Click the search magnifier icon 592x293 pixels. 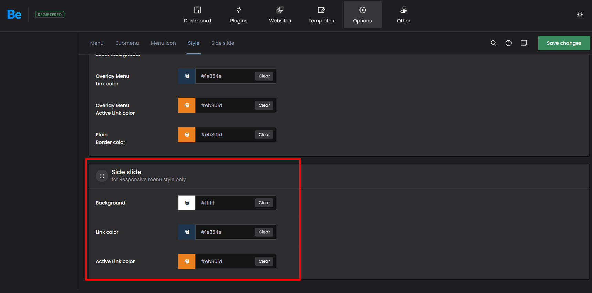click(494, 43)
